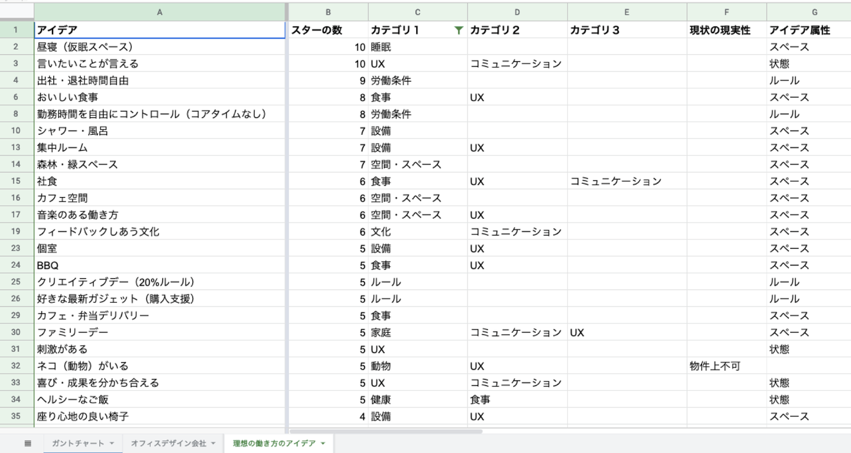Open オフィスデザイン会社 tab dropdown arrow

point(213,444)
